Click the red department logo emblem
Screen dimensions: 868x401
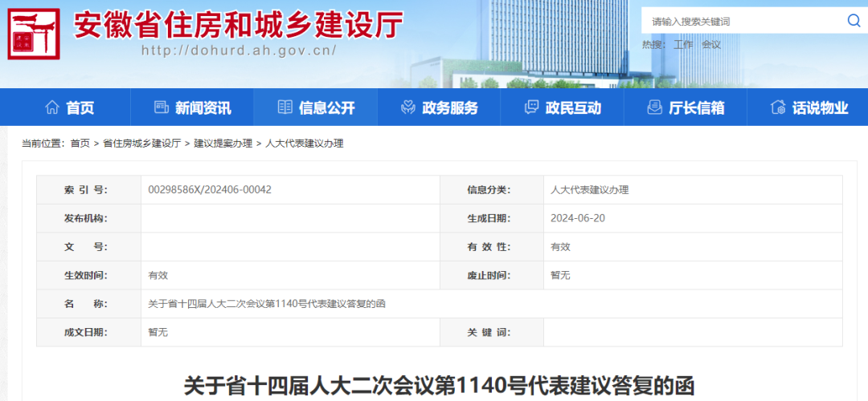tap(33, 34)
